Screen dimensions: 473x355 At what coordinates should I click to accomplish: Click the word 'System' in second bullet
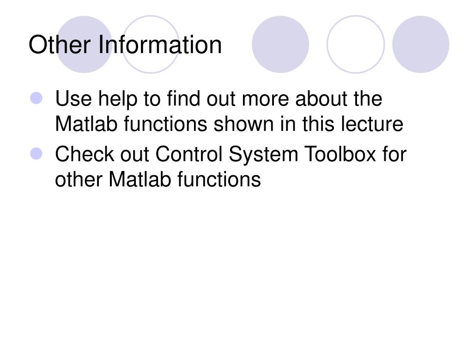(263, 155)
